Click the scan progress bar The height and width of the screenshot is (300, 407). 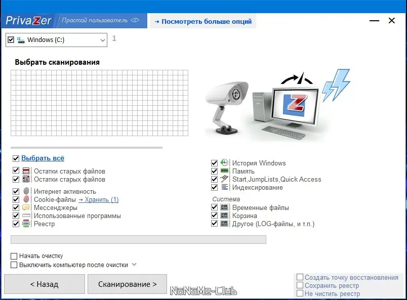click(138, 239)
